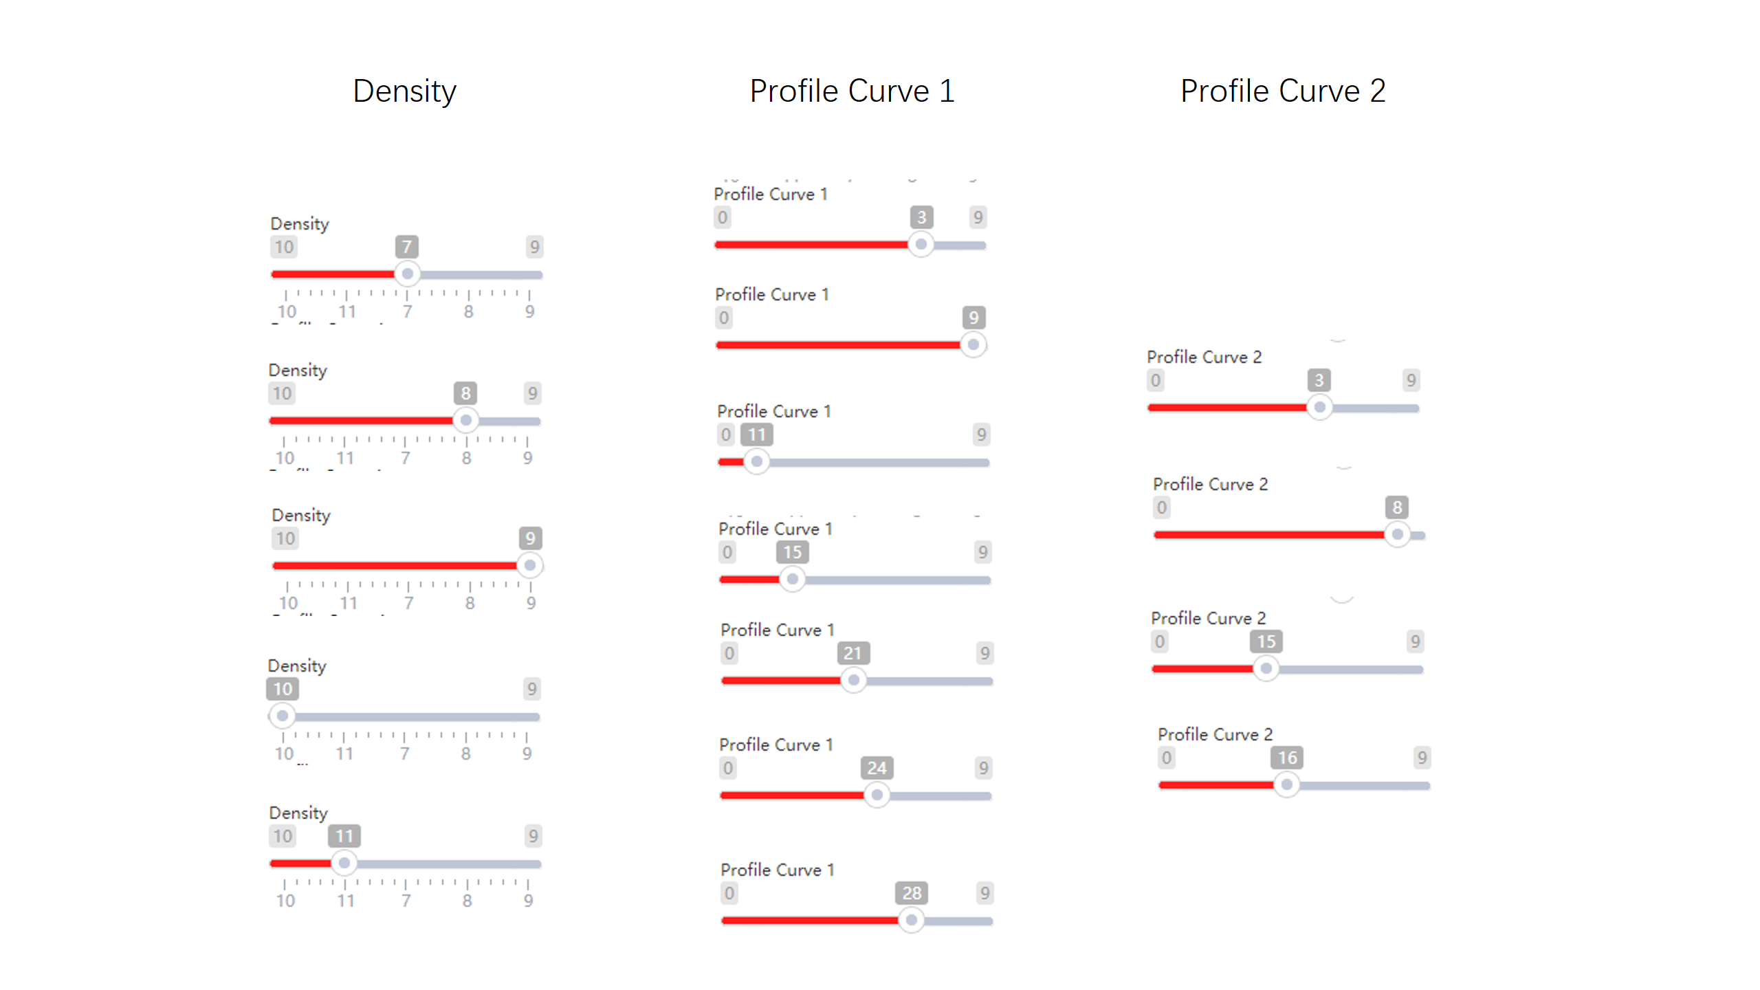The width and height of the screenshot is (1760, 990).
Task: Click the value badge 28 on Profile Curve 1
Action: (912, 893)
